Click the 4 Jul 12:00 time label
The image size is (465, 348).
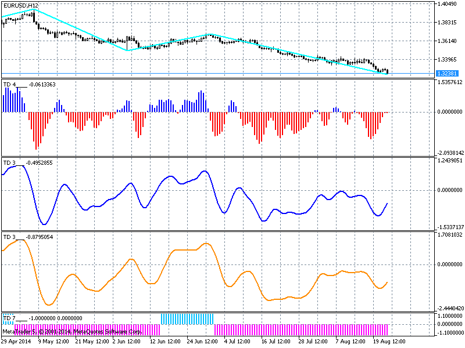tap(237, 342)
